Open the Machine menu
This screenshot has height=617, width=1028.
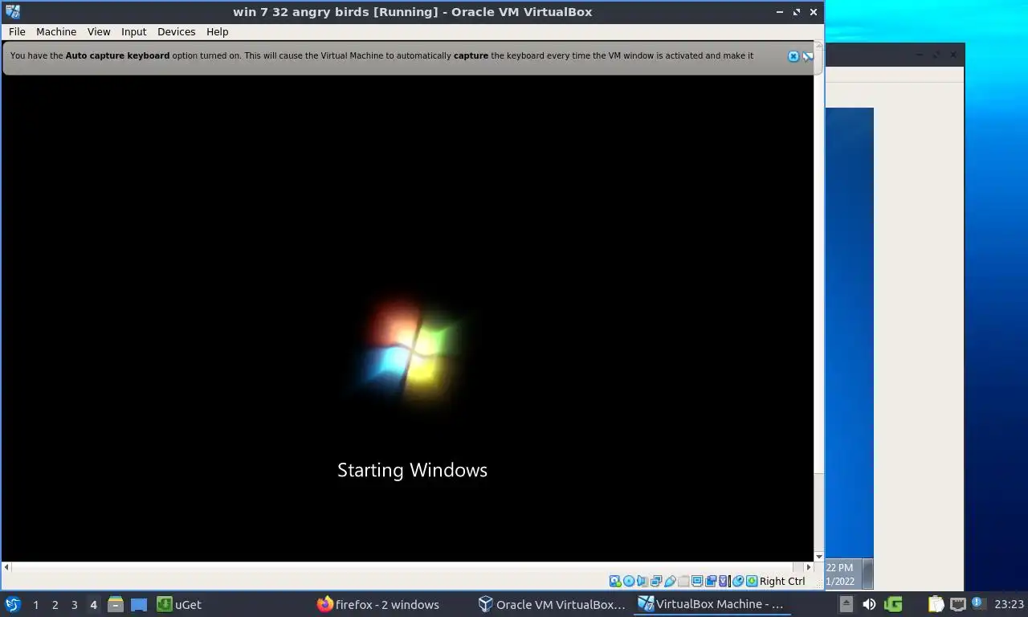56,32
